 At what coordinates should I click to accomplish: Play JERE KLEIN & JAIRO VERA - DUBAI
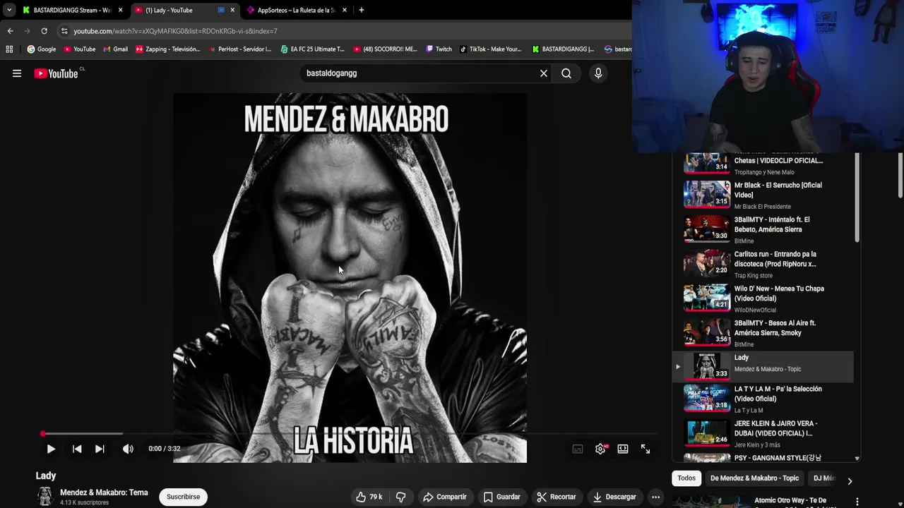tap(763, 434)
